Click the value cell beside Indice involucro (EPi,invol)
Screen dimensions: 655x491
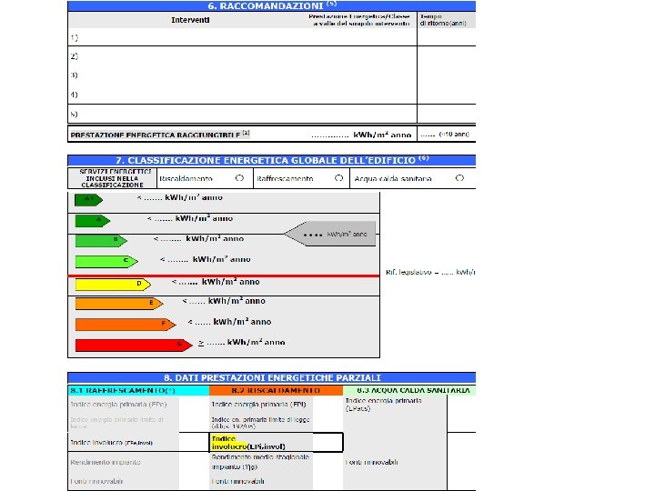327,443
